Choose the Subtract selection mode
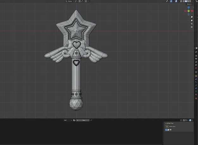This screenshot has width=198, height=145. pos(170,130)
